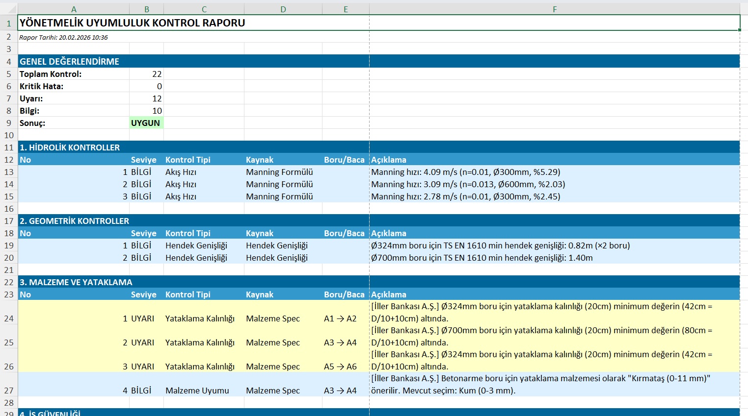The width and height of the screenshot is (748, 416).
Task: Click the Boru/Baca header in row 23
Action: (x=346, y=294)
